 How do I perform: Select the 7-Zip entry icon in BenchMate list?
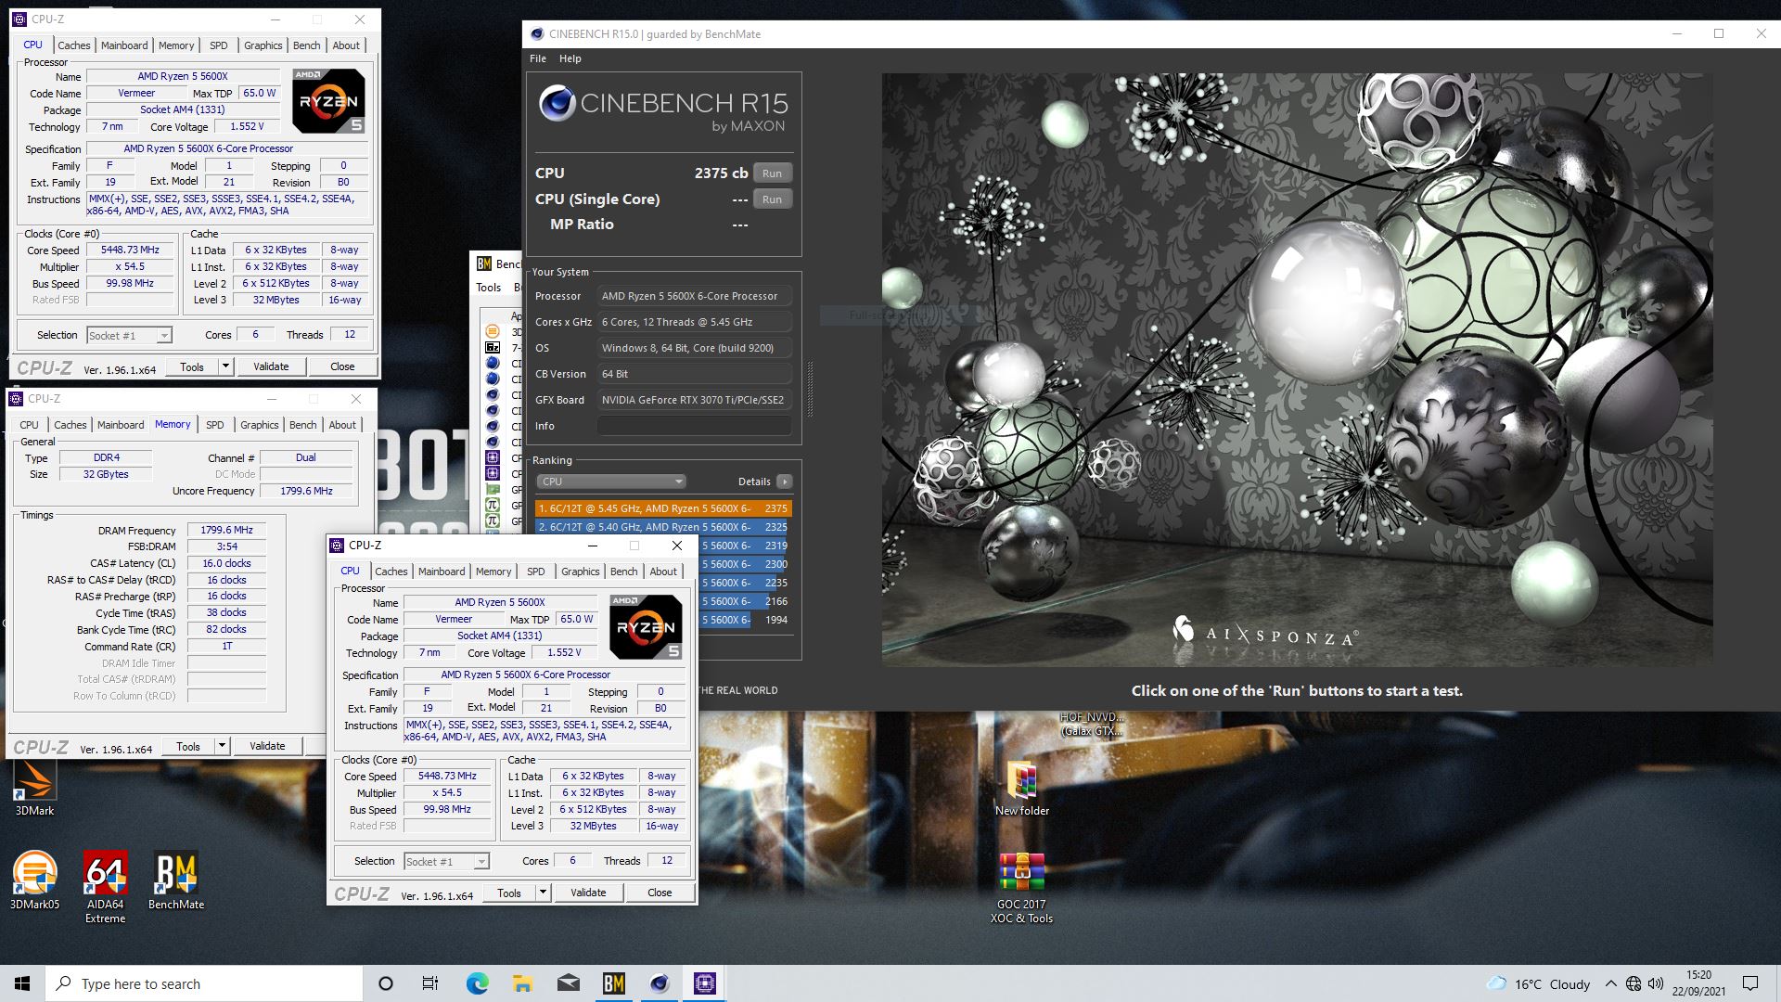(x=493, y=347)
